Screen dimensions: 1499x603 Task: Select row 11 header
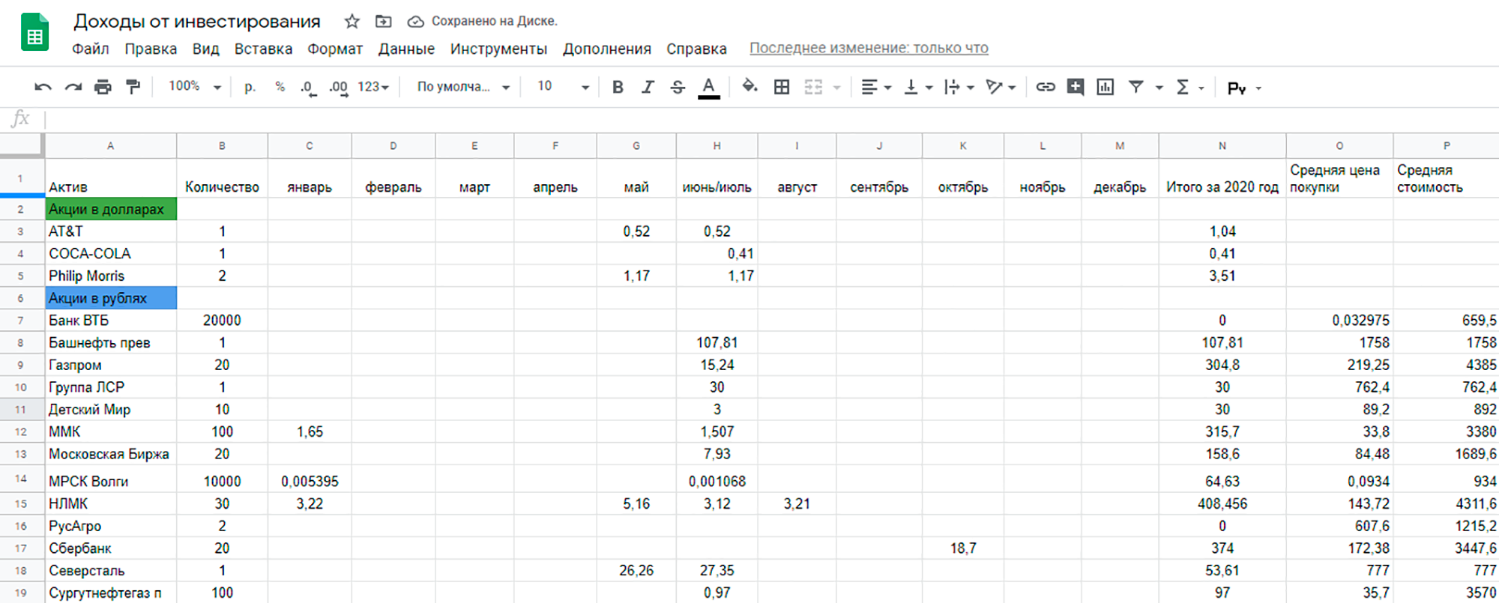21,410
